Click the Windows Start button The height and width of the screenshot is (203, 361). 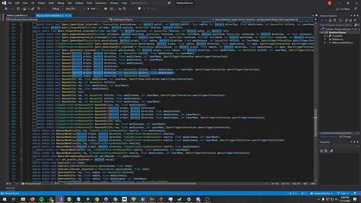click(5, 199)
